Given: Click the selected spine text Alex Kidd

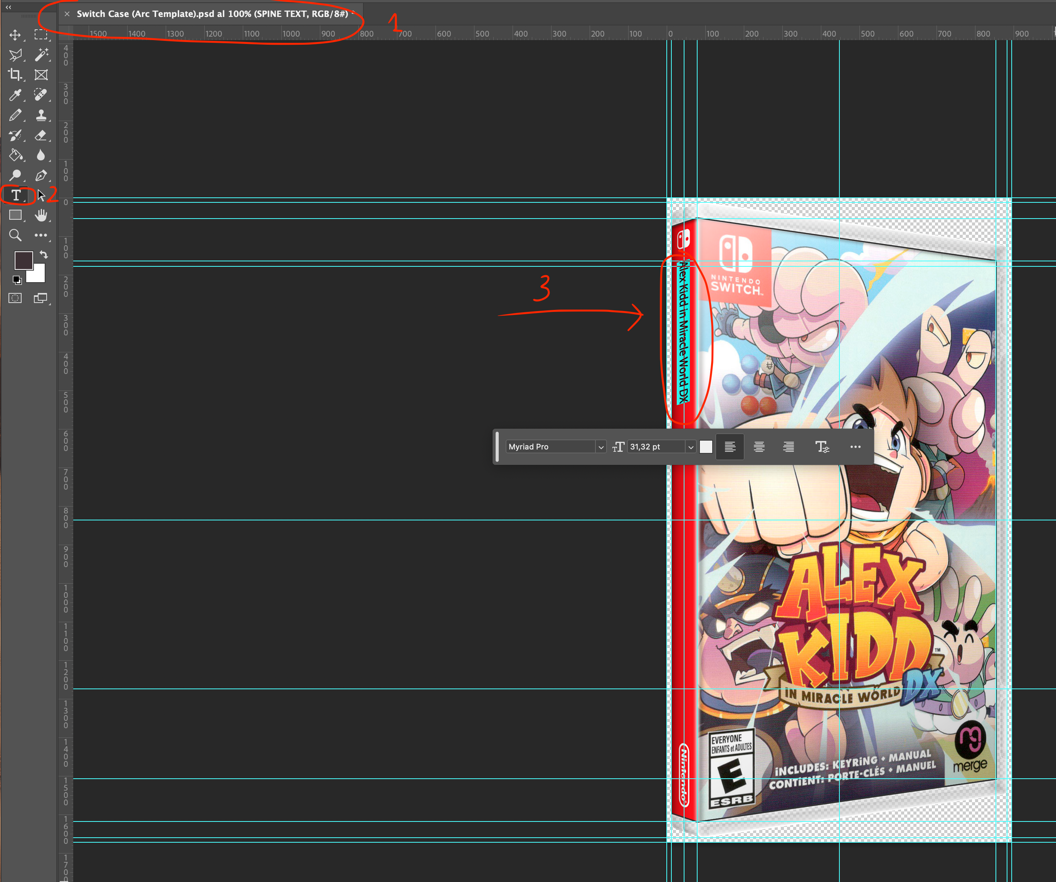Looking at the screenshot, I should coord(683,332).
